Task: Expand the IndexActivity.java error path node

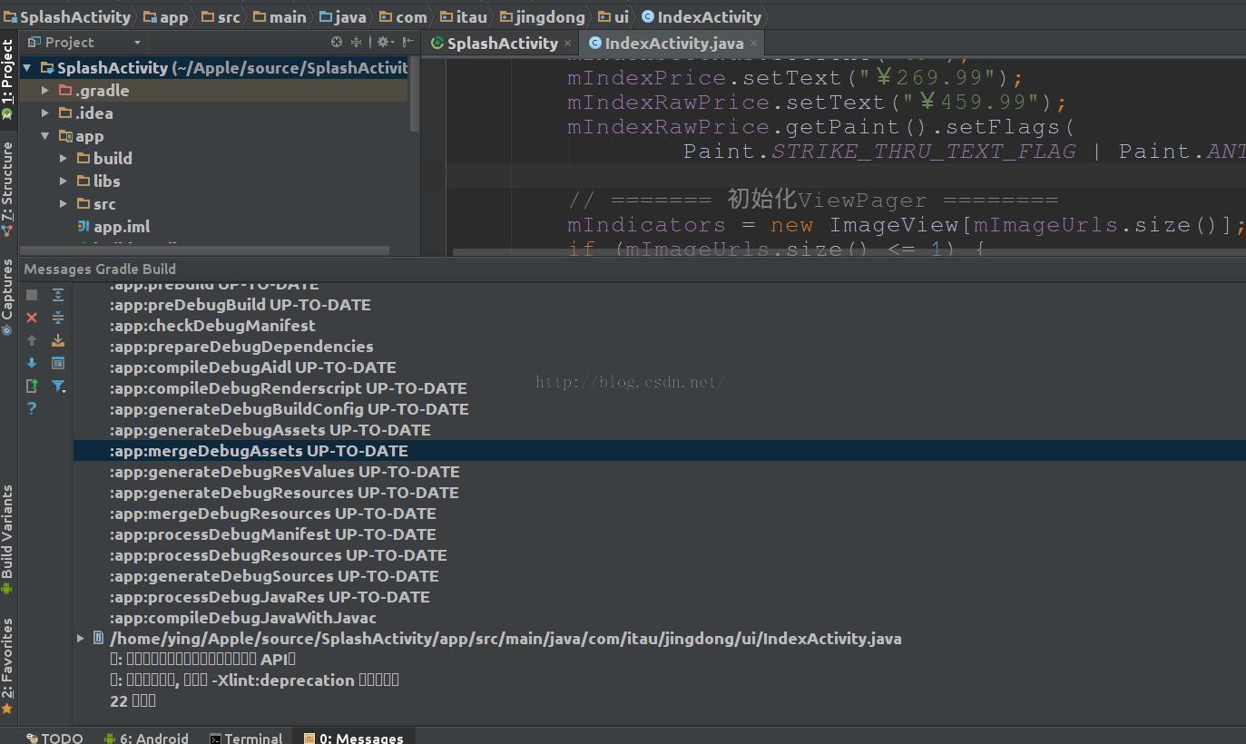Action: click(81, 638)
